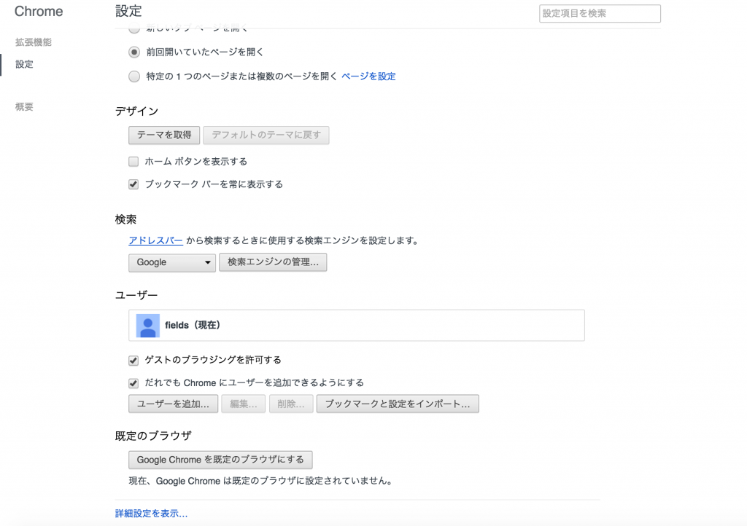This screenshot has width=747, height=526.
Task: Select radio button 特定の1つのページまたは複数のページを開く
Action: (x=134, y=76)
